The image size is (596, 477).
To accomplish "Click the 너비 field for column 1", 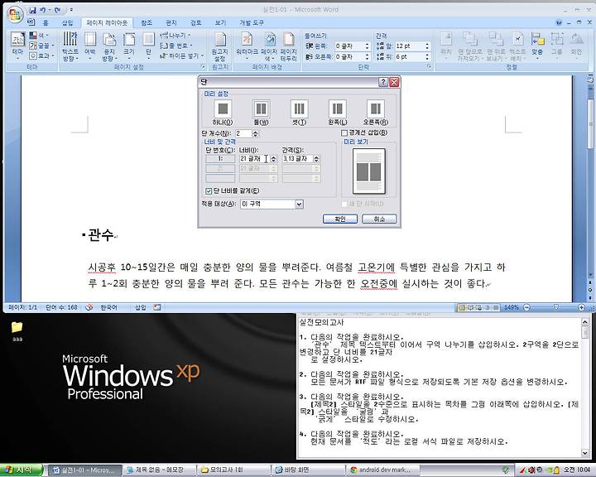I will [x=254, y=159].
